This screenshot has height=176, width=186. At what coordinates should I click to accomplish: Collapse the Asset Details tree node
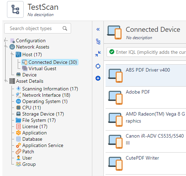(x=6, y=81)
